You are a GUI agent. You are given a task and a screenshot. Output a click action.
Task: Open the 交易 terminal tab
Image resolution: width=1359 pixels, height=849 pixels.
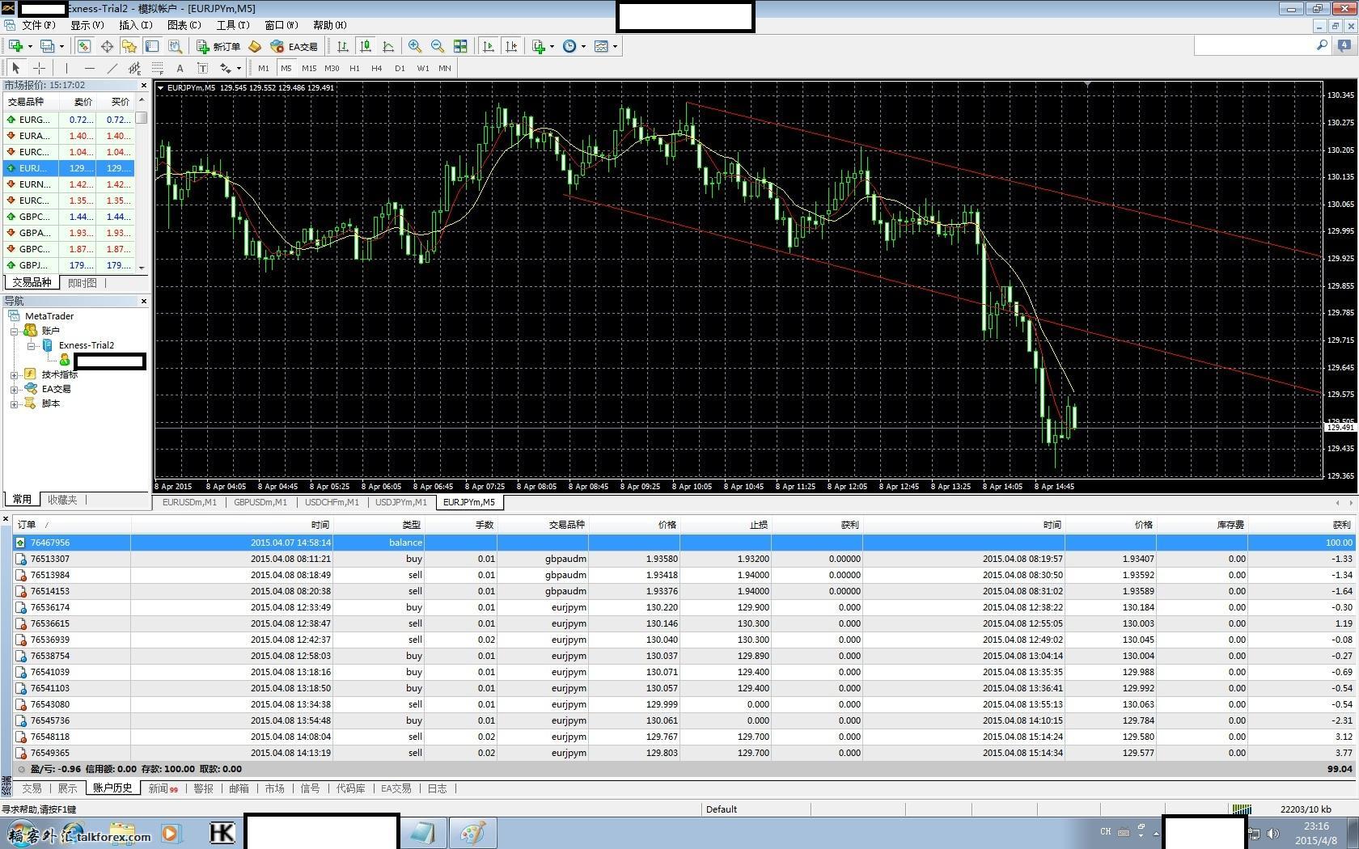[x=32, y=788]
